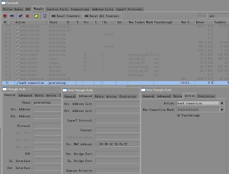Click Reset All Counters button
This screenshot has width=229, height=174.
pyautogui.click(x=102, y=16)
